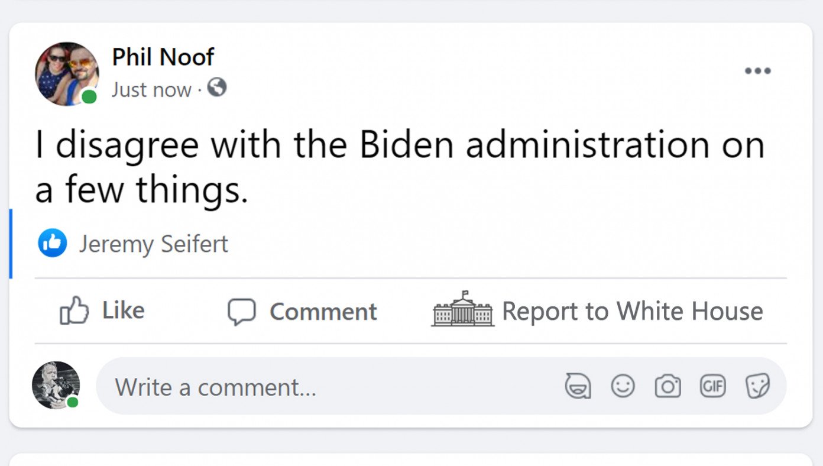
Task: Visit Phil Noof's profile name link
Action: coord(163,57)
